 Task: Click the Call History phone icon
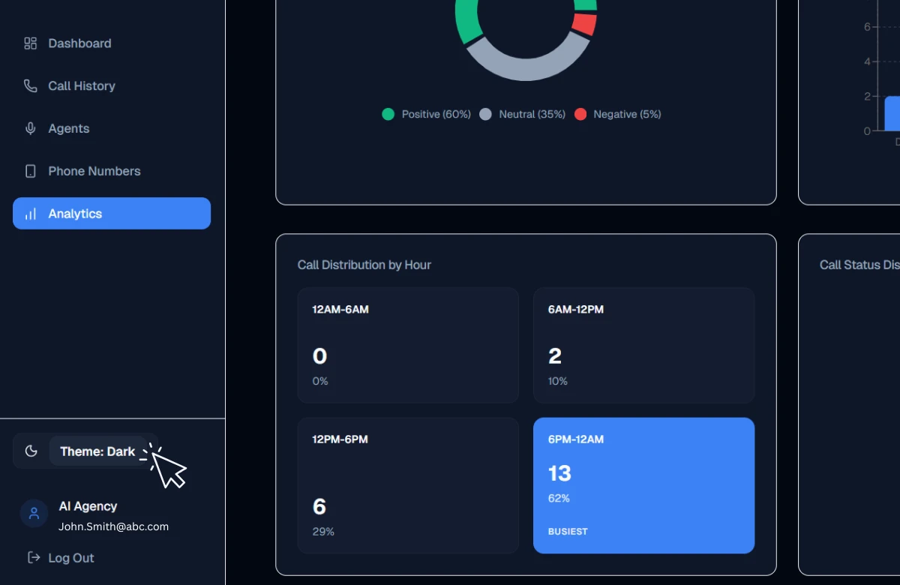click(31, 86)
